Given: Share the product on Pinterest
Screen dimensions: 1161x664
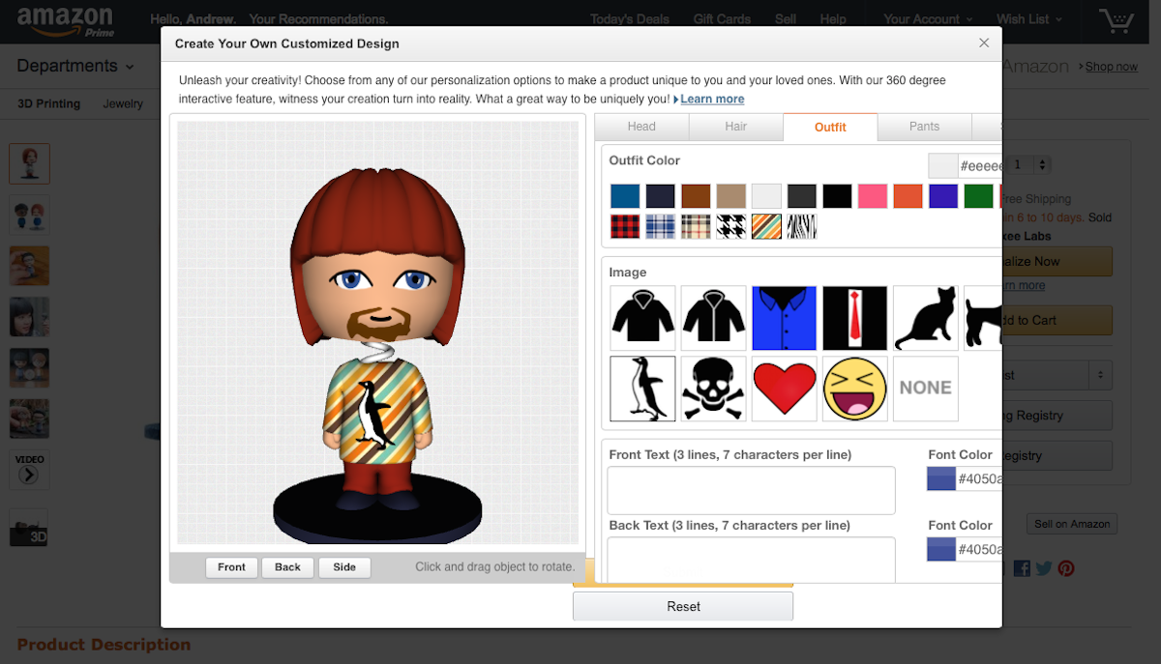Looking at the screenshot, I should 1065,568.
